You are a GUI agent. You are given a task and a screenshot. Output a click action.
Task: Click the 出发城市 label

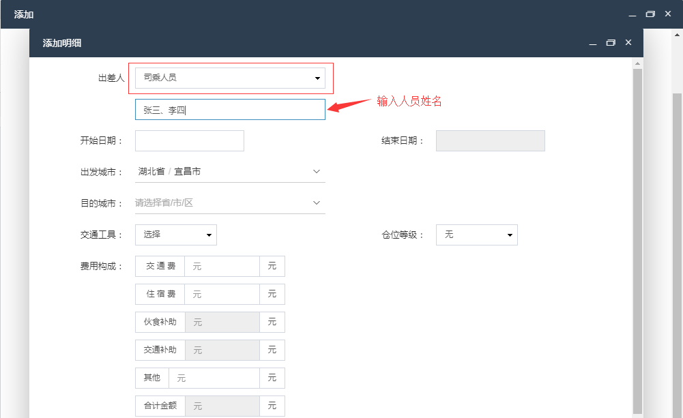point(101,172)
